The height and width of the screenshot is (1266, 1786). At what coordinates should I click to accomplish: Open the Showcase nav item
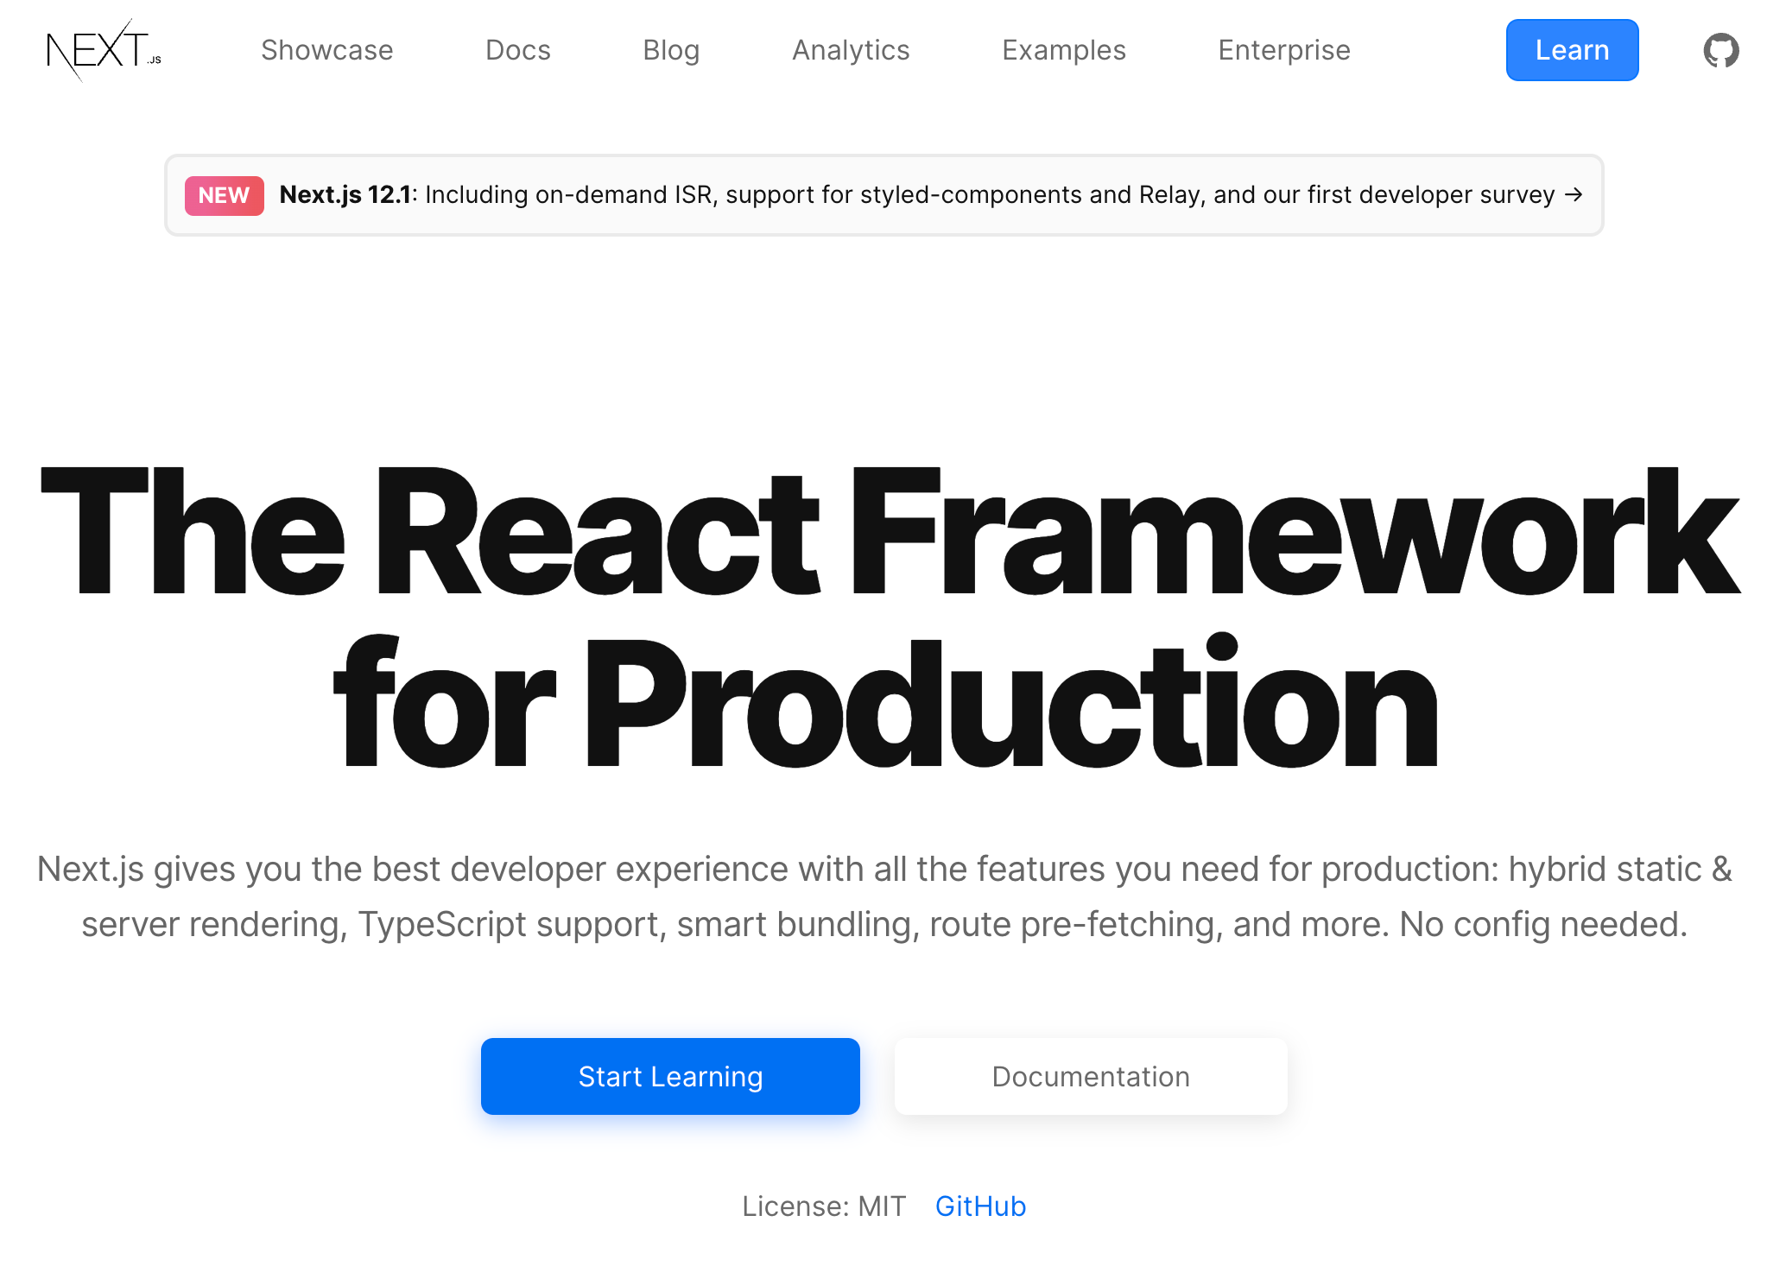(x=326, y=50)
